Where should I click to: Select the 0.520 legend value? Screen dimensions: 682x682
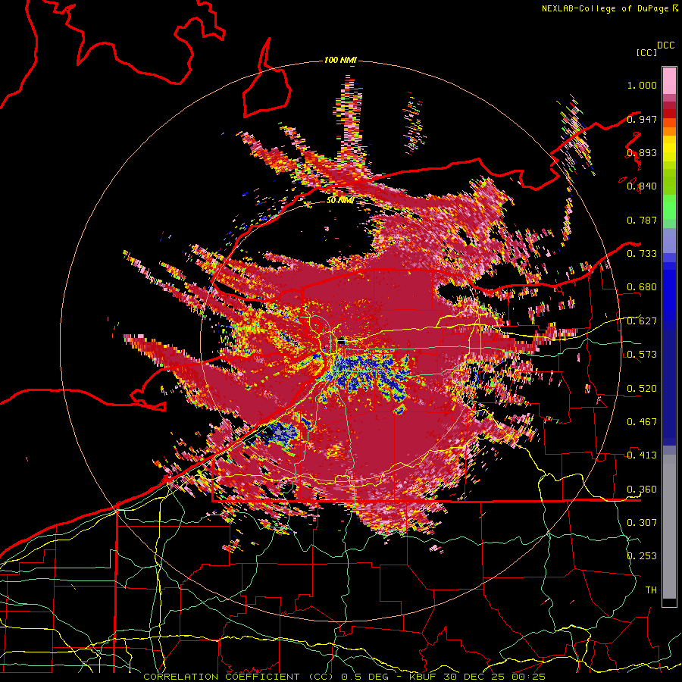(x=642, y=389)
